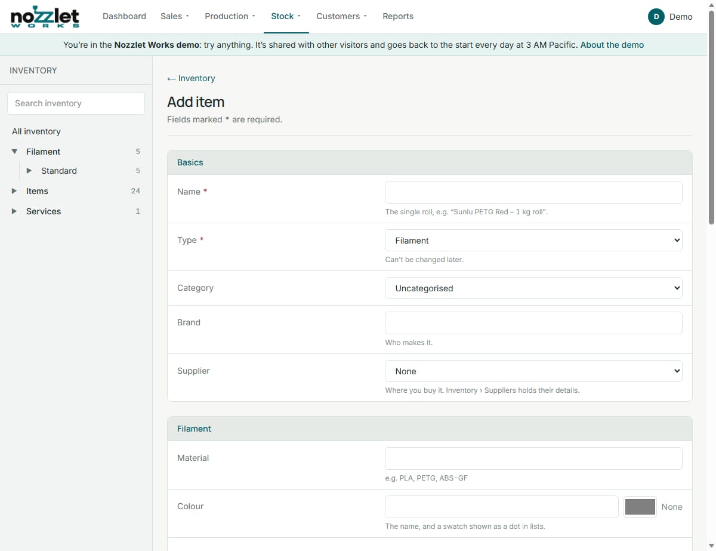Click the Add item page heading

pos(196,102)
